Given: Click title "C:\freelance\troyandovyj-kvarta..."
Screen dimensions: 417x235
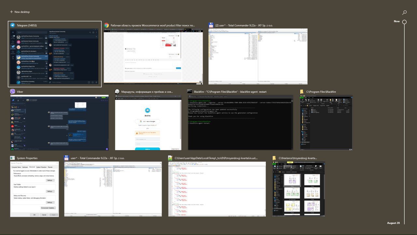Looking at the screenshot, I should pos(298,158).
